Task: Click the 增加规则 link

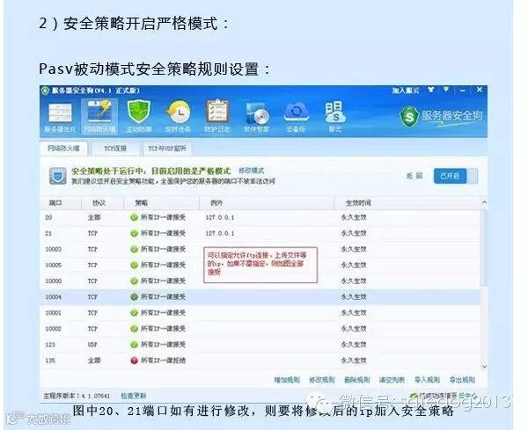Action: coord(287,380)
